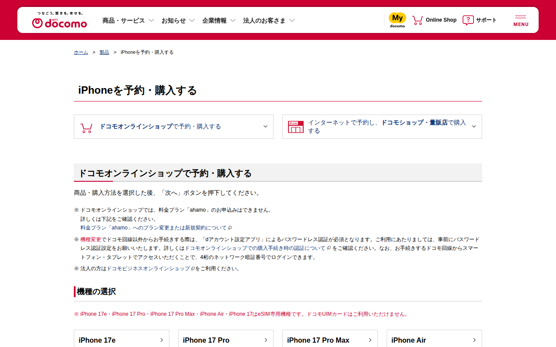Open ドコモビジネスオンラインショップ link
This screenshot has width=556, height=347.
coord(148,268)
